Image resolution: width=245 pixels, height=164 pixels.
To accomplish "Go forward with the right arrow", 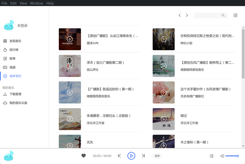I will point(187,15).
